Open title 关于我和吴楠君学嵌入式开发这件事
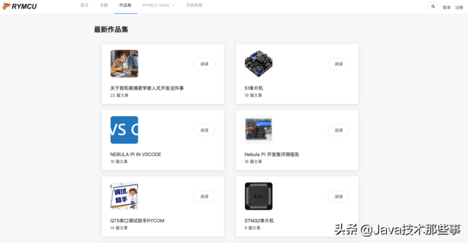 [147, 88]
